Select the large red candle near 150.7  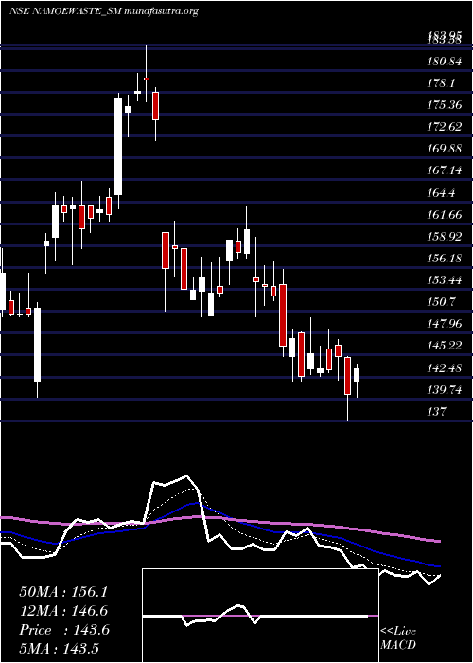283,315
